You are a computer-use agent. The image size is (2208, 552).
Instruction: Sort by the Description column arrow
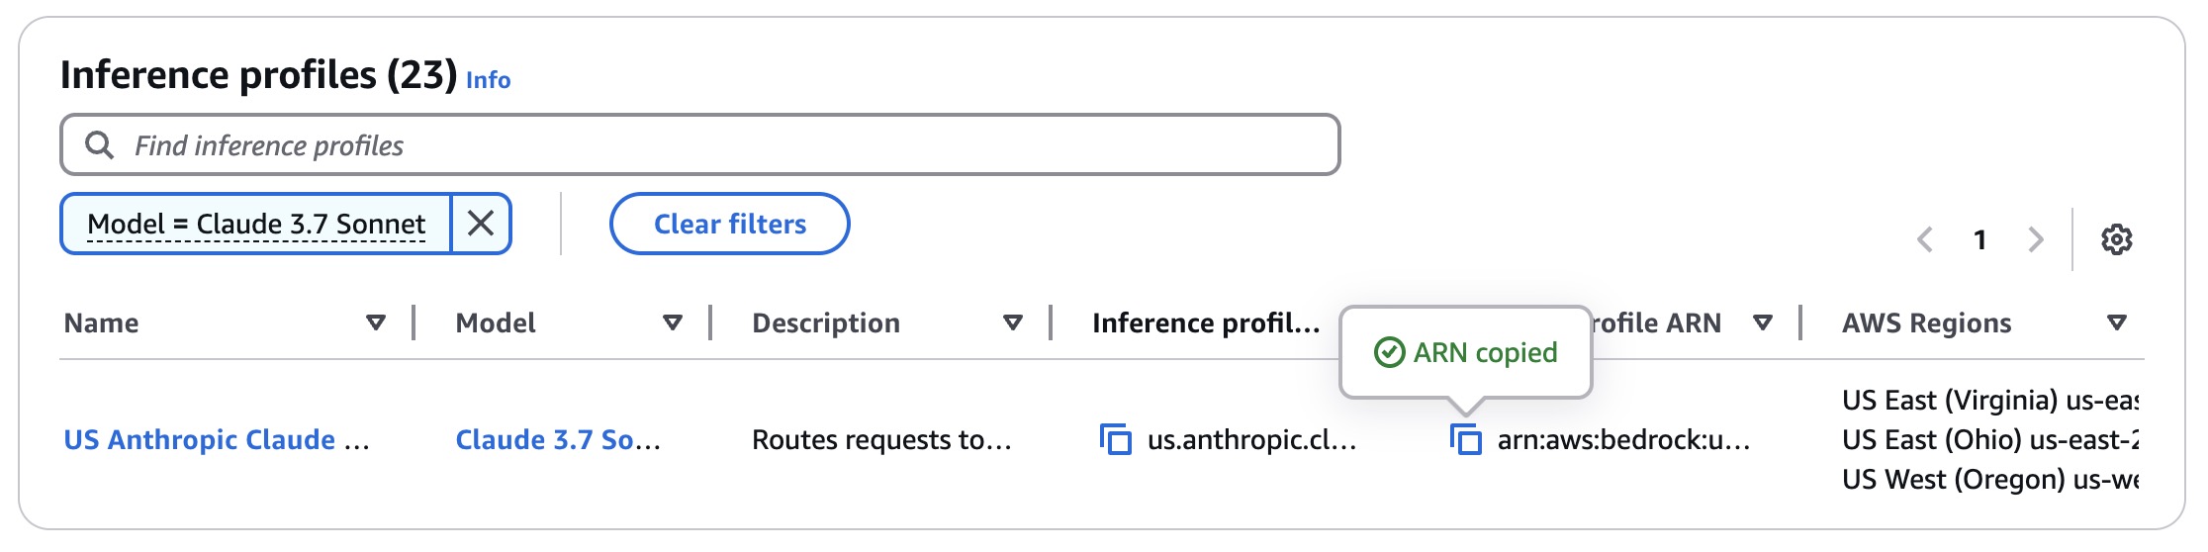click(1012, 322)
